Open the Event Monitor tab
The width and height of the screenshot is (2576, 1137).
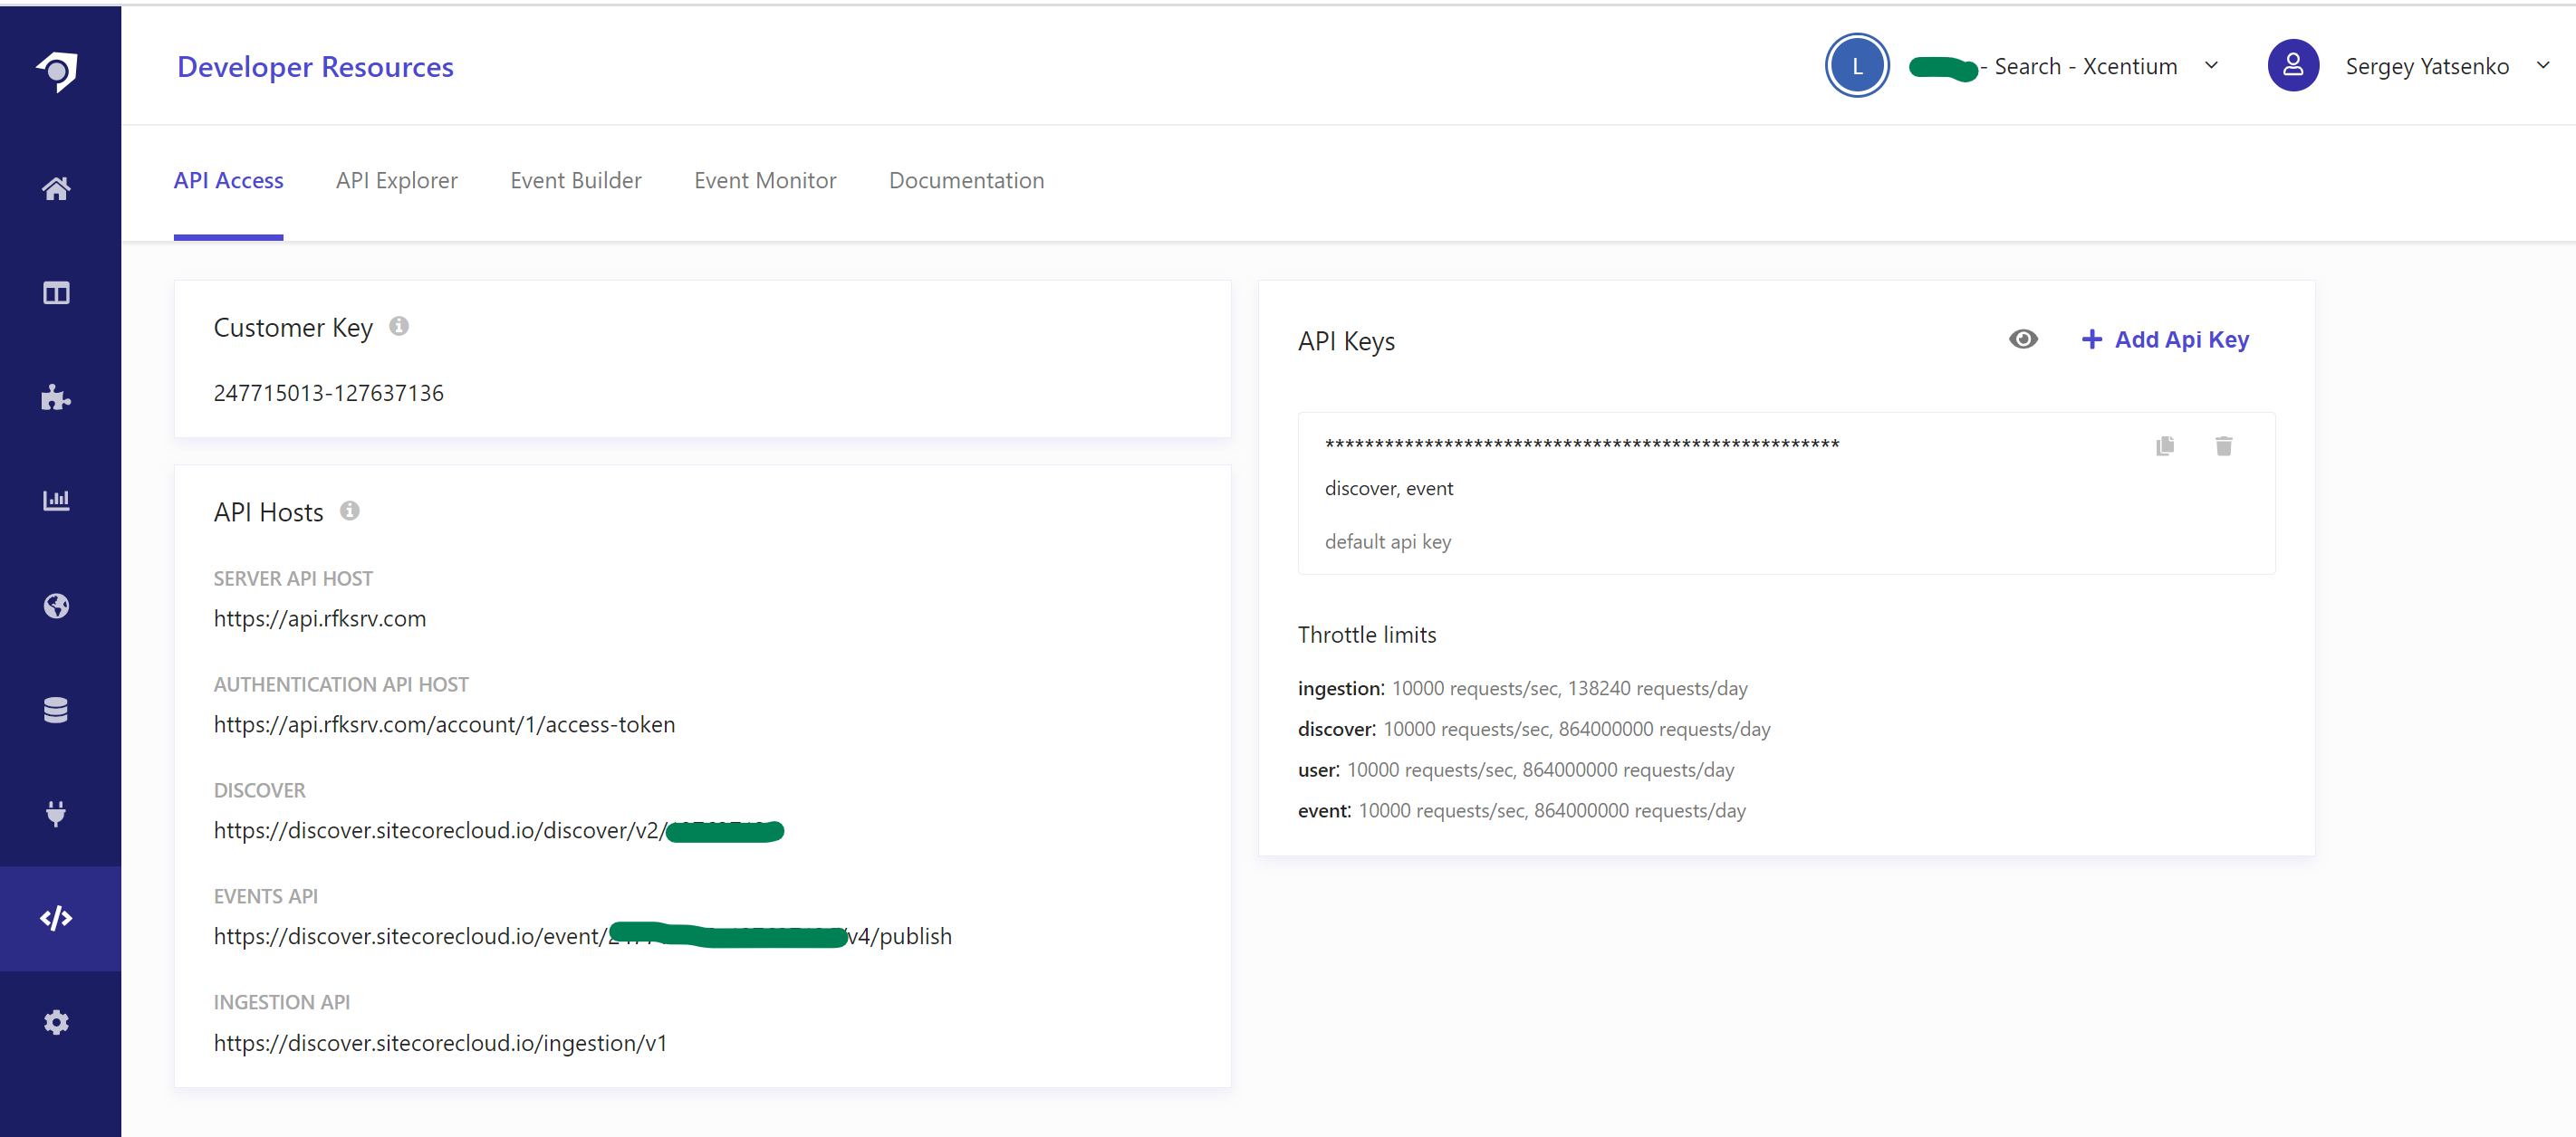(765, 181)
